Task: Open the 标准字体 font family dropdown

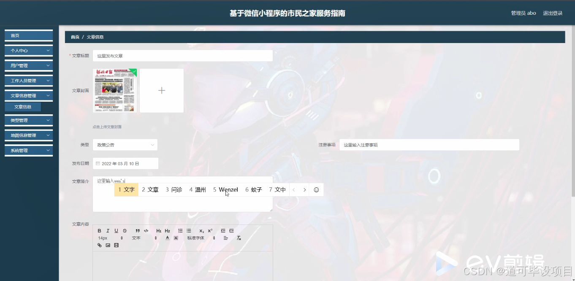Action: [202, 238]
